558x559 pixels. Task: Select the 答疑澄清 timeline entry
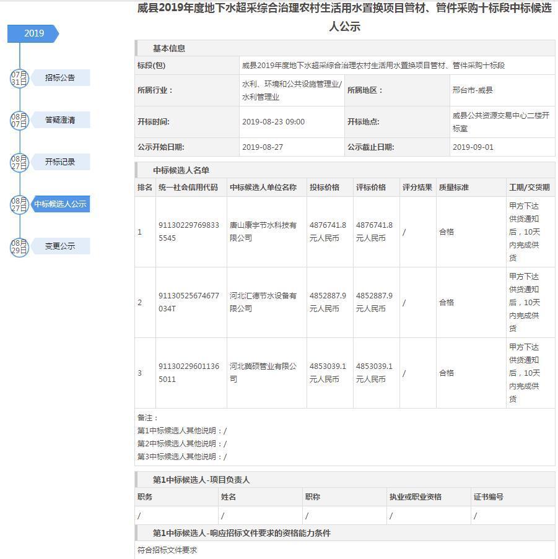(60, 120)
